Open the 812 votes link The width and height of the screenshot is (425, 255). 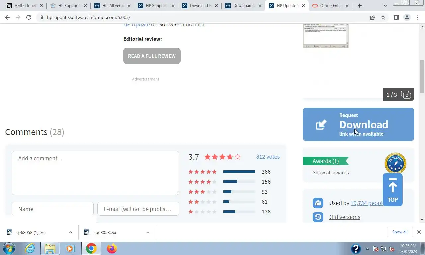point(268,157)
